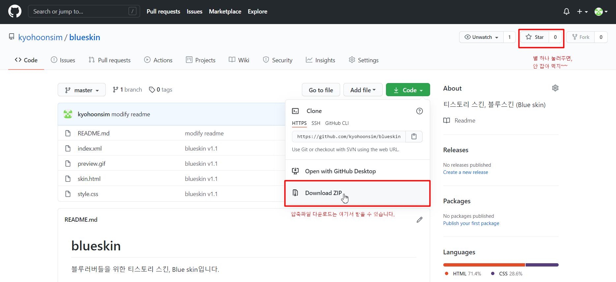Image resolution: width=616 pixels, height=282 pixels.
Task: Click the GitHub Desktop download icon
Action: coord(295,171)
